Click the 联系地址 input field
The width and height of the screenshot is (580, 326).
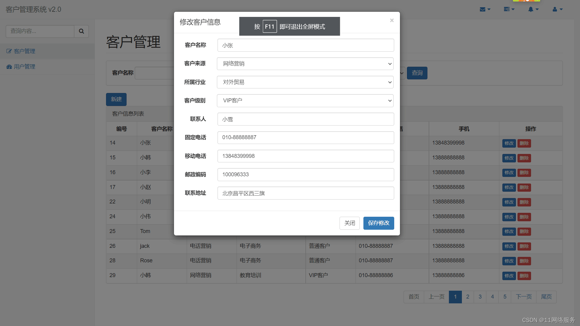(305, 193)
